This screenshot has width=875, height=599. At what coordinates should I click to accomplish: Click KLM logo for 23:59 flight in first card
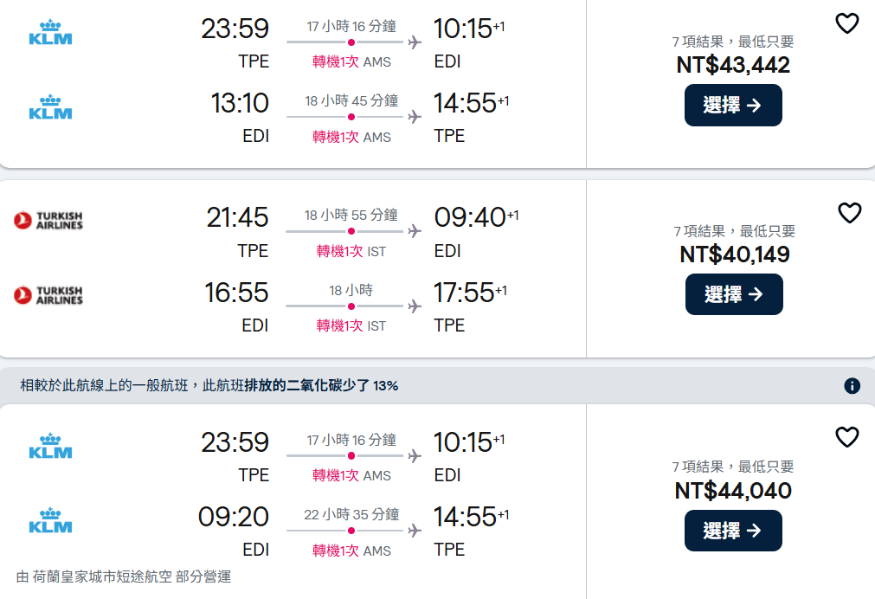(50, 33)
